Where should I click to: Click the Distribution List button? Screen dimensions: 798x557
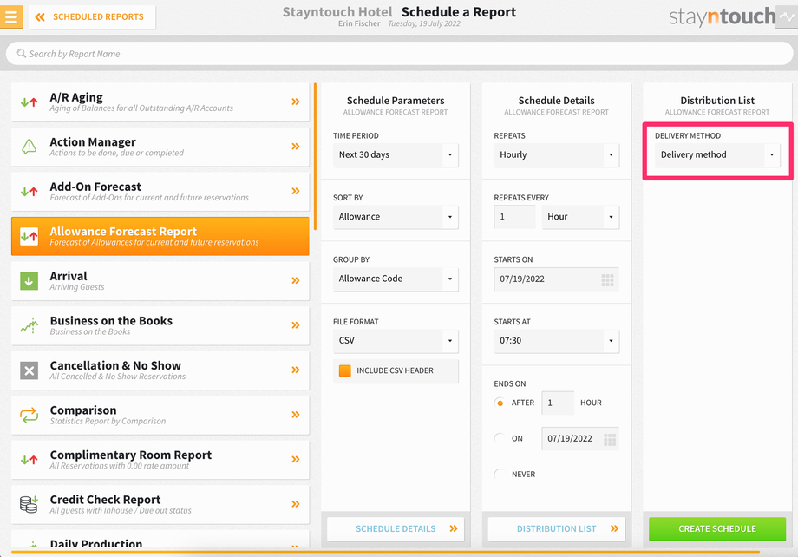[556, 529]
